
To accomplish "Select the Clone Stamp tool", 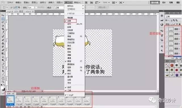I will [3, 43].
